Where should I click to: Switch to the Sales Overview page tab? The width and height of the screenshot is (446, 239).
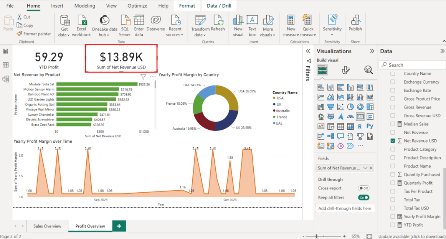tap(47, 226)
